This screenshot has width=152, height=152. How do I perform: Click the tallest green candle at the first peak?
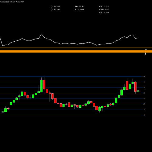point(41,86)
